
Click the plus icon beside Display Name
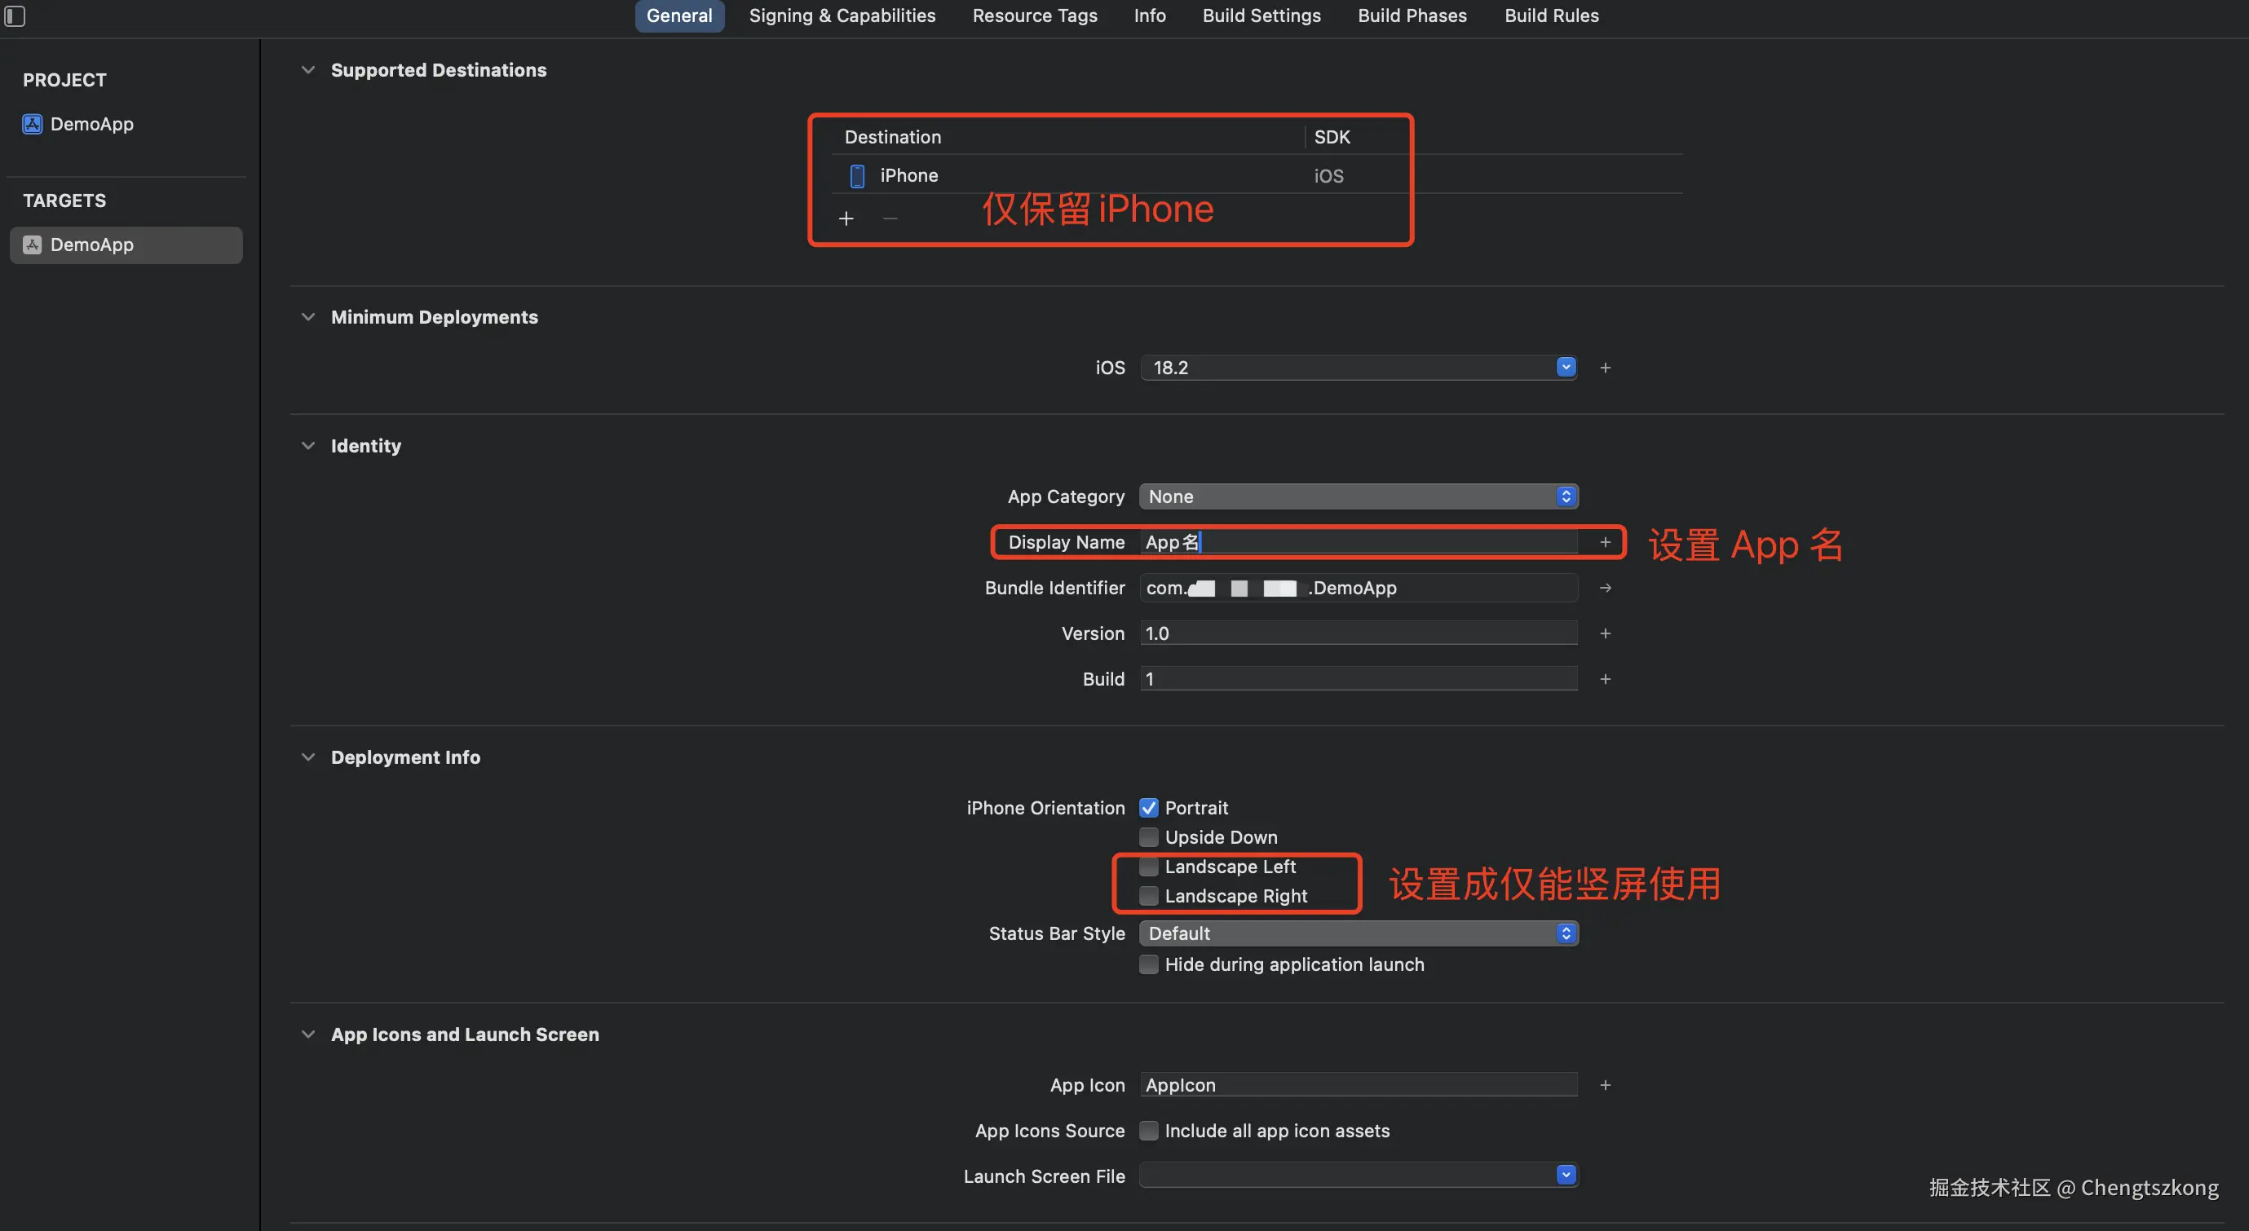1605,542
